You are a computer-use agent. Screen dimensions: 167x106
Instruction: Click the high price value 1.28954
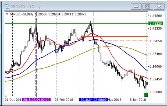click(x=54, y=14)
